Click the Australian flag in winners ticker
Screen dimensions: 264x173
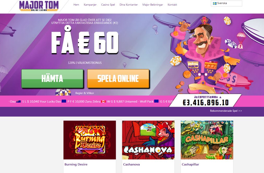(x=19, y=101)
